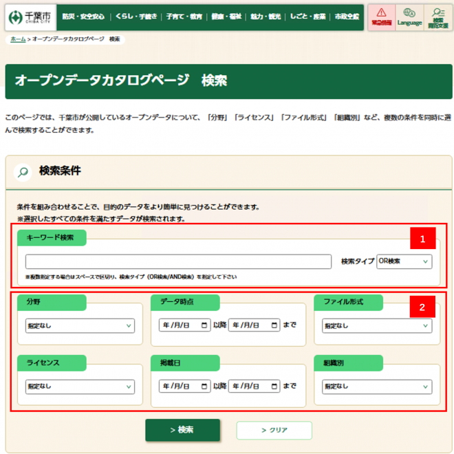
Task: Expand the 検索タイプ OR検索 dropdown
Action: (404, 261)
